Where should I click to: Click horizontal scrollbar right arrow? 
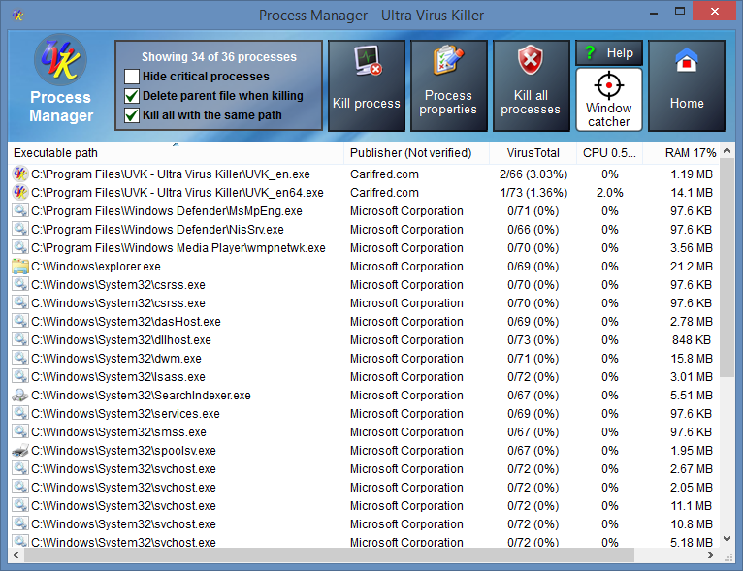[710, 555]
